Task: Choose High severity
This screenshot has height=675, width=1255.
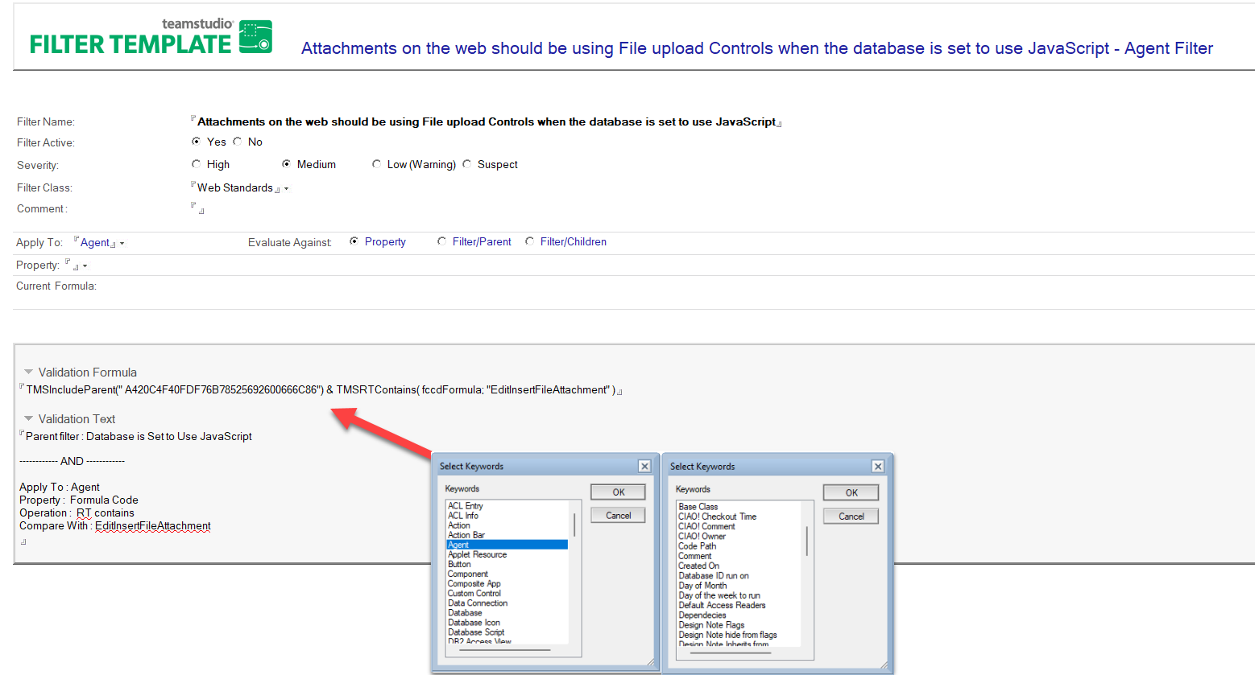Action: (196, 164)
